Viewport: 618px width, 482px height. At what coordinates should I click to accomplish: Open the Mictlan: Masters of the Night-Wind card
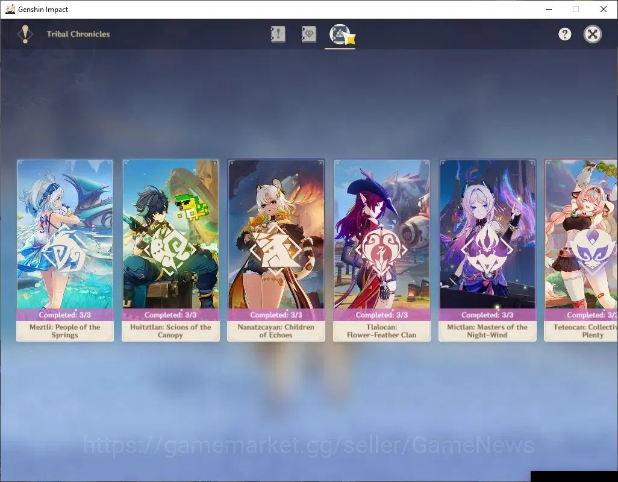pos(487,250)
